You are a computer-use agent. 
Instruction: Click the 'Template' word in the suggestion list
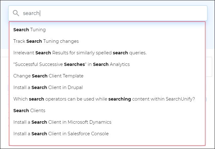tap(73, 76)
